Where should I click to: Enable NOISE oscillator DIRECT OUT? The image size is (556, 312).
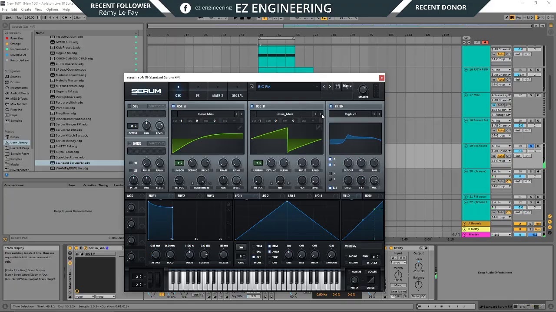click(x=156, y=143)
